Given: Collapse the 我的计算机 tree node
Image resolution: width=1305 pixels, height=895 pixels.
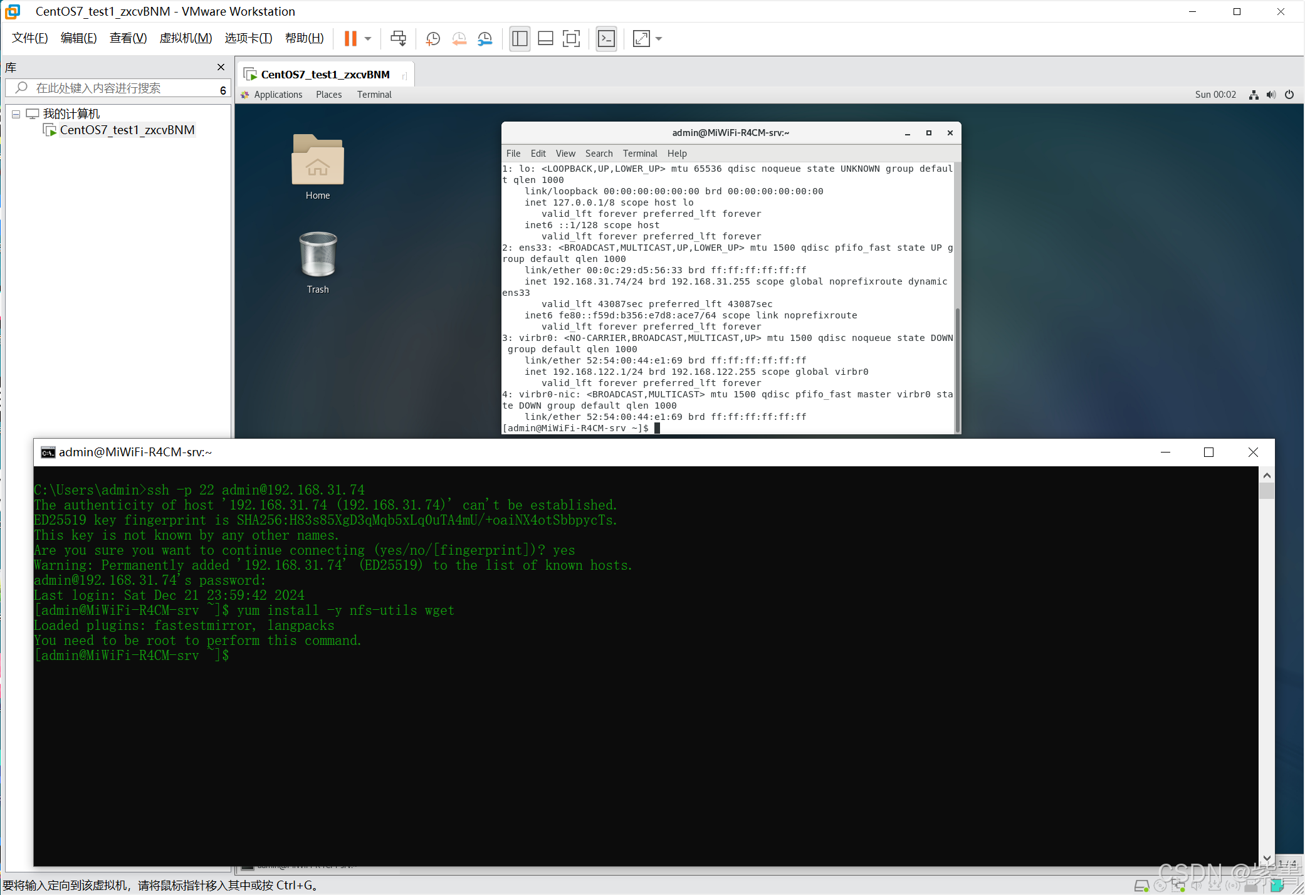Looking at the screenshot, I should click(16, 114).
